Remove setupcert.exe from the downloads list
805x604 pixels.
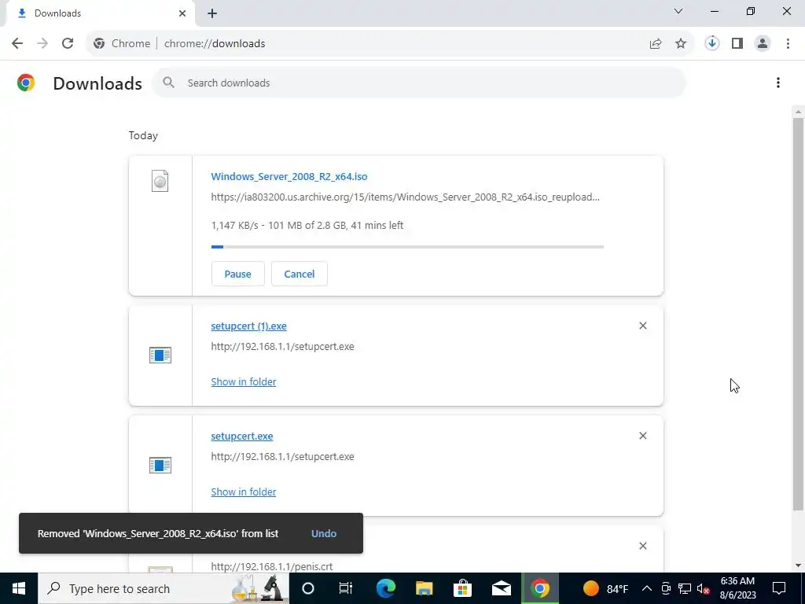pyautogui.click(x=643, y=436)
